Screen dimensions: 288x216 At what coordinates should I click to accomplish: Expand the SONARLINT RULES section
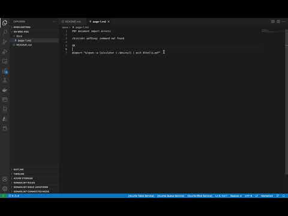coord(34,183)
